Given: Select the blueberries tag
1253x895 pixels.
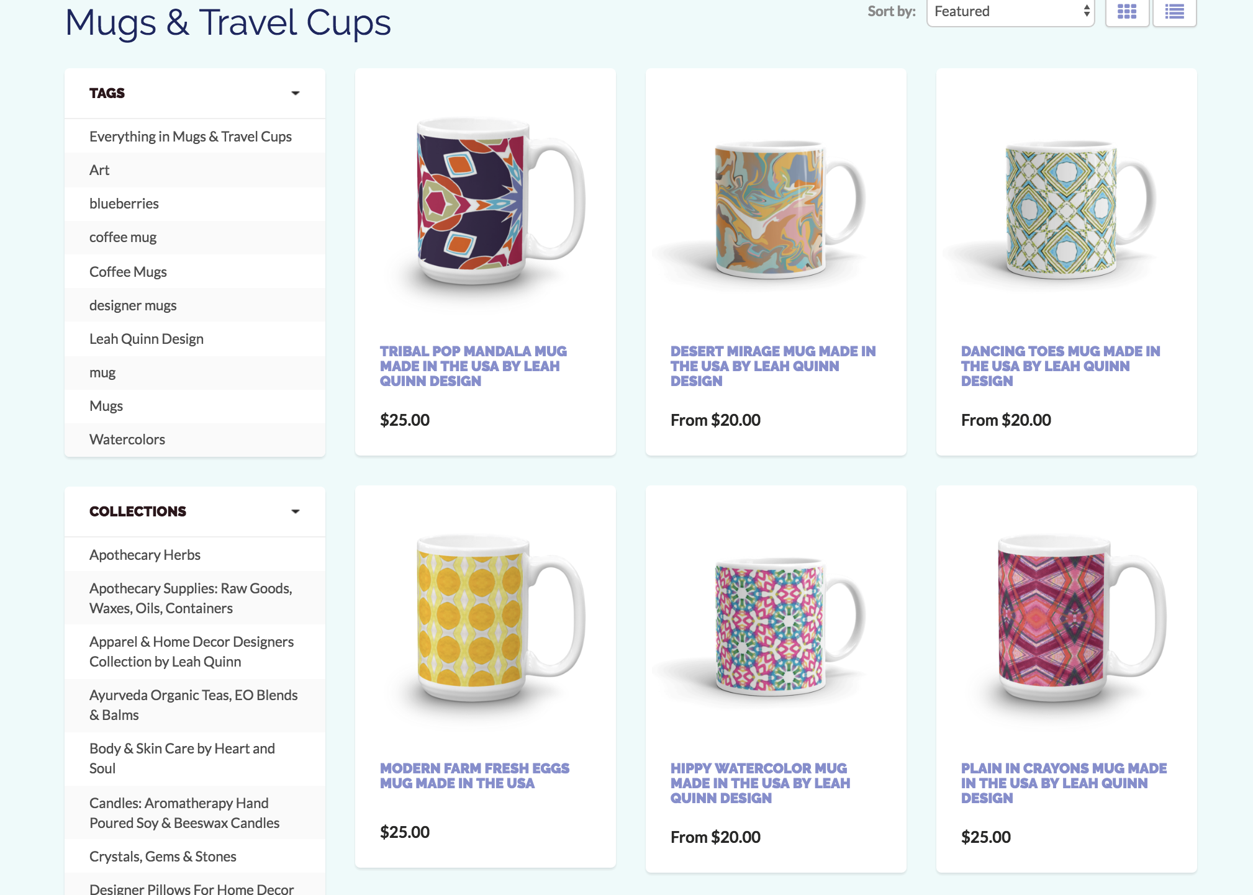Looking at the screenshot, I should (124, 204).
